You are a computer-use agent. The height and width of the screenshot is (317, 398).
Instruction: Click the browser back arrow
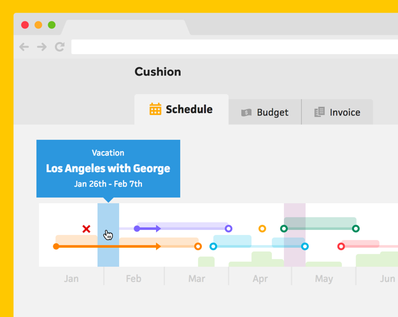(x=24, y=47)
